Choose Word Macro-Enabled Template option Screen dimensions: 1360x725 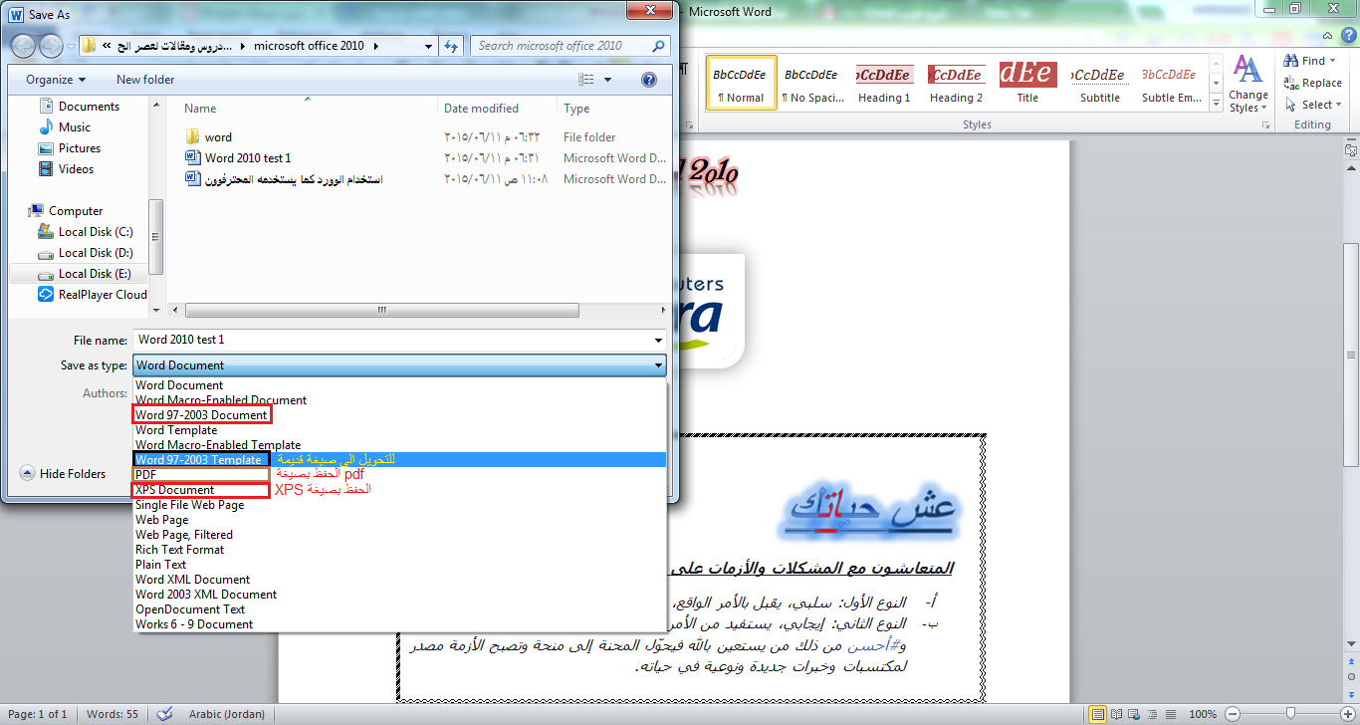399,445
